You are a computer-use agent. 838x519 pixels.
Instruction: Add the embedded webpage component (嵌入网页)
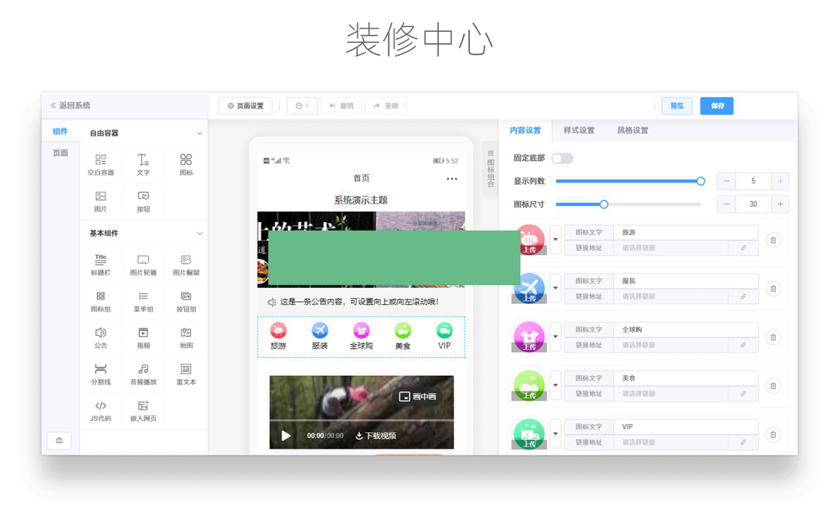pos(143,411)
